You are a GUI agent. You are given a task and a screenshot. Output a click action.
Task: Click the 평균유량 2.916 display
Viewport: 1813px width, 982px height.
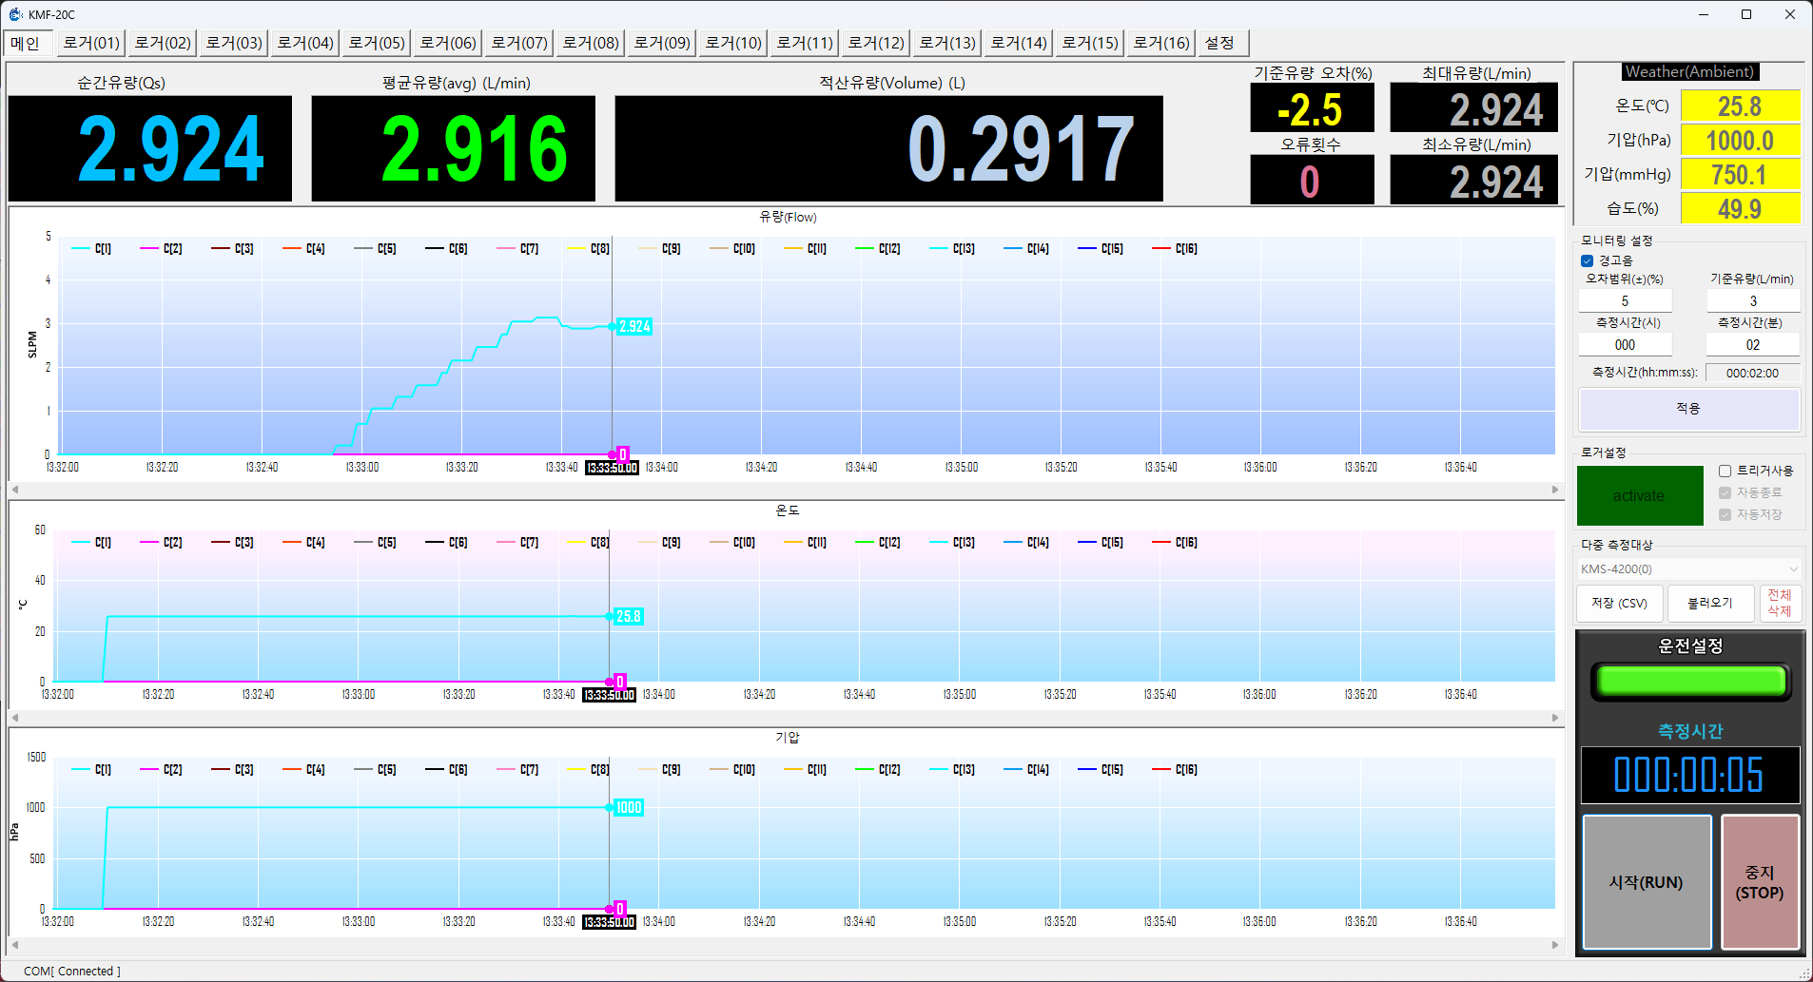454,148
